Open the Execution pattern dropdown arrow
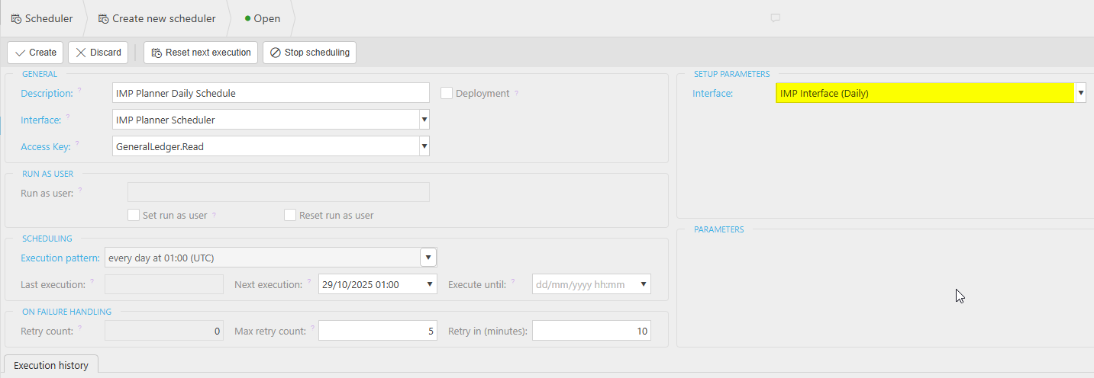The image size is (1094, 378). pyautogui.click(x=428, y=258)
